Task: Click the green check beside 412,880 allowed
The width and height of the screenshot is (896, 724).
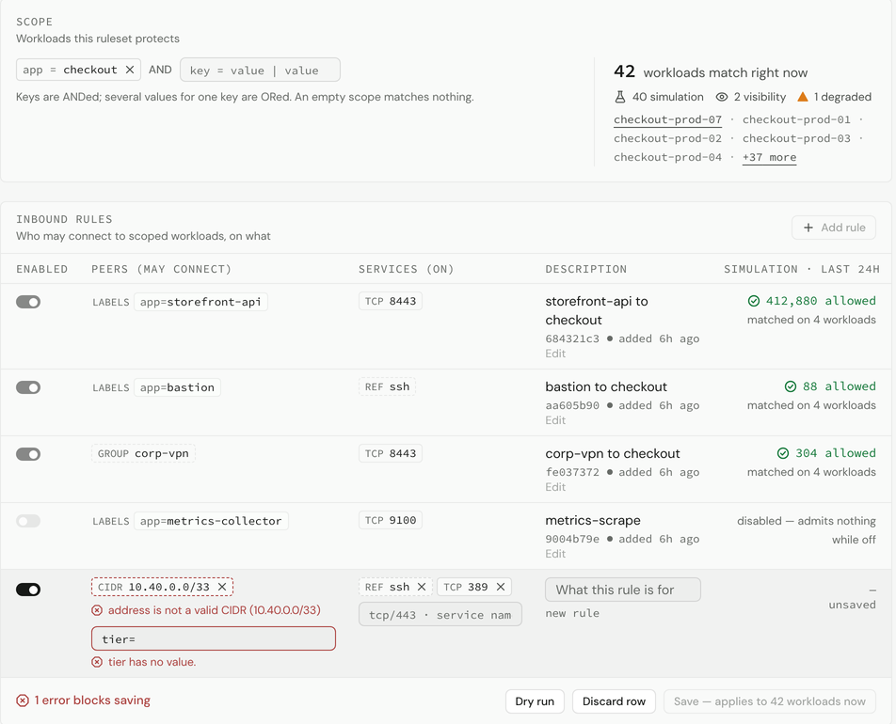Action: point(754,301)
